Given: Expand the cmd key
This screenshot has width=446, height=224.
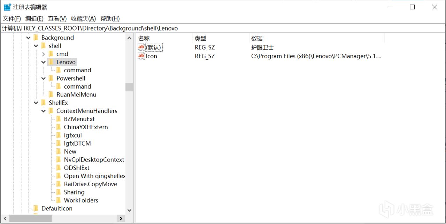Looking at the screenshot, I should (x=44, y=54).
